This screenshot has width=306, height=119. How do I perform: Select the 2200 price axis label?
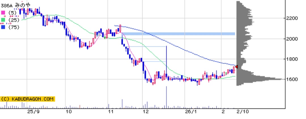(x=292, y=18)
